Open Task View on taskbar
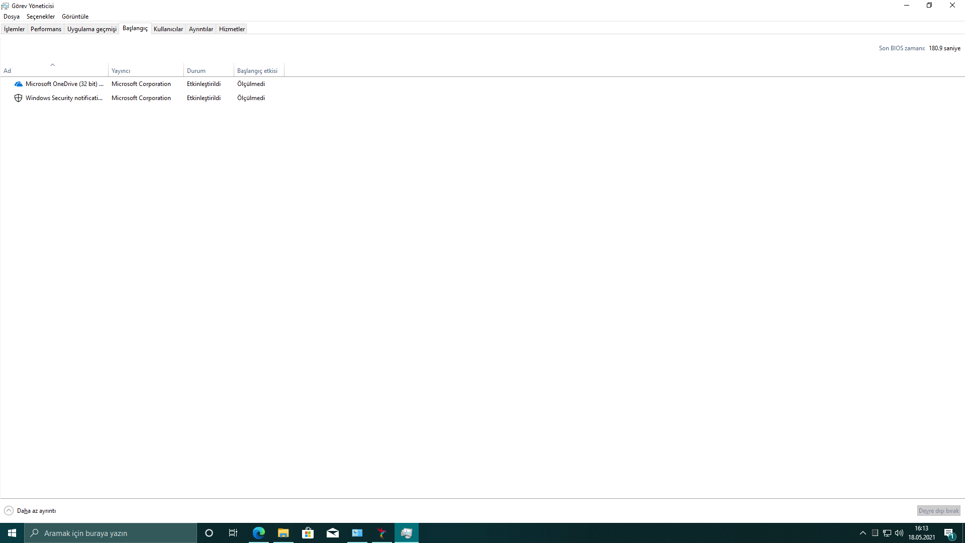The height and width of the screenshot is (543, 965). (233, 533)
